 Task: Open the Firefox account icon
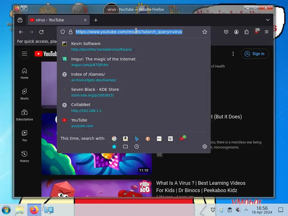point(236,32)
